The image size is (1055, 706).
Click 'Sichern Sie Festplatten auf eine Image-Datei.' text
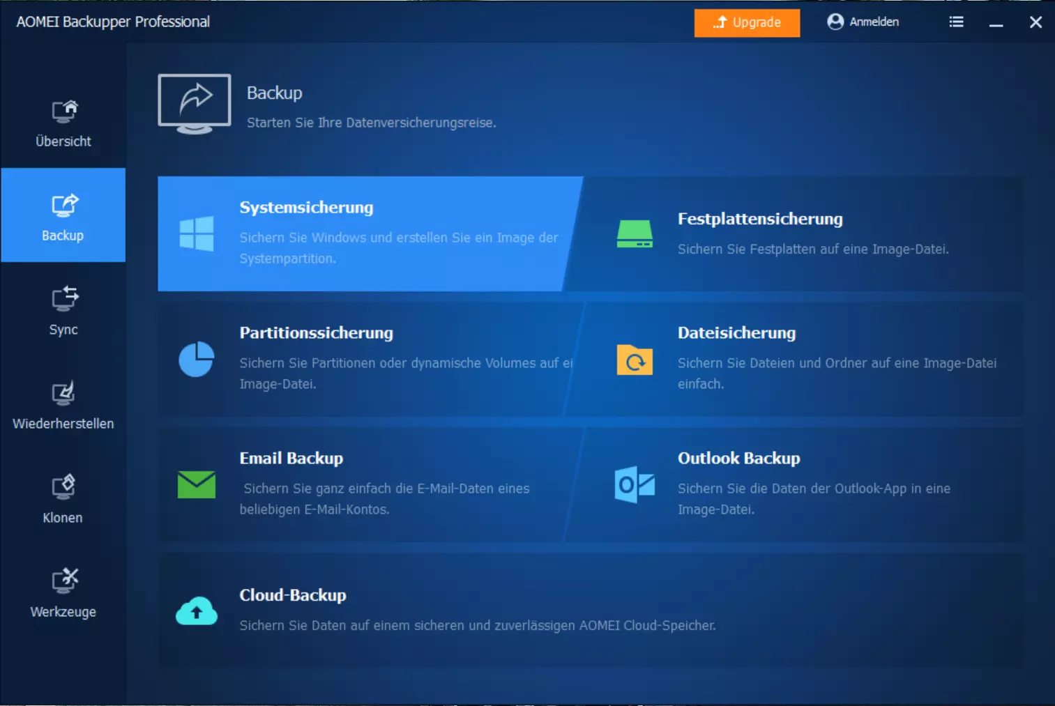pos(813,249)
